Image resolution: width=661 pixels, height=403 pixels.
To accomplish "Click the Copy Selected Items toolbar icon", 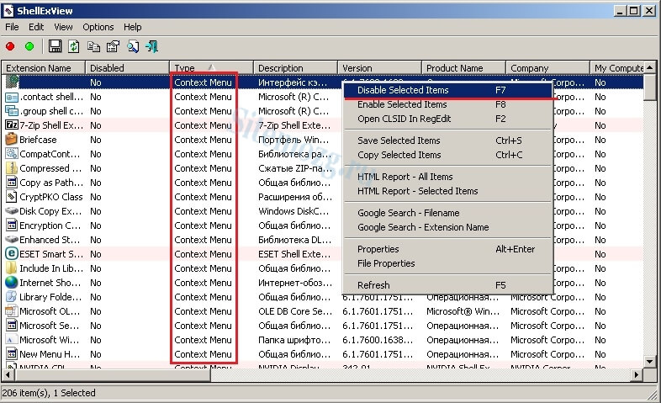I will click(x=93, y=46).
